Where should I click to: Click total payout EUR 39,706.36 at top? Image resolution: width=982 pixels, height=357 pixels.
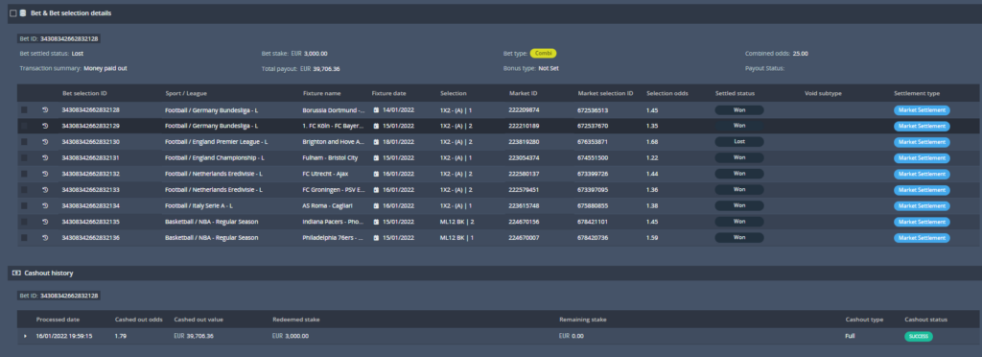320,68
